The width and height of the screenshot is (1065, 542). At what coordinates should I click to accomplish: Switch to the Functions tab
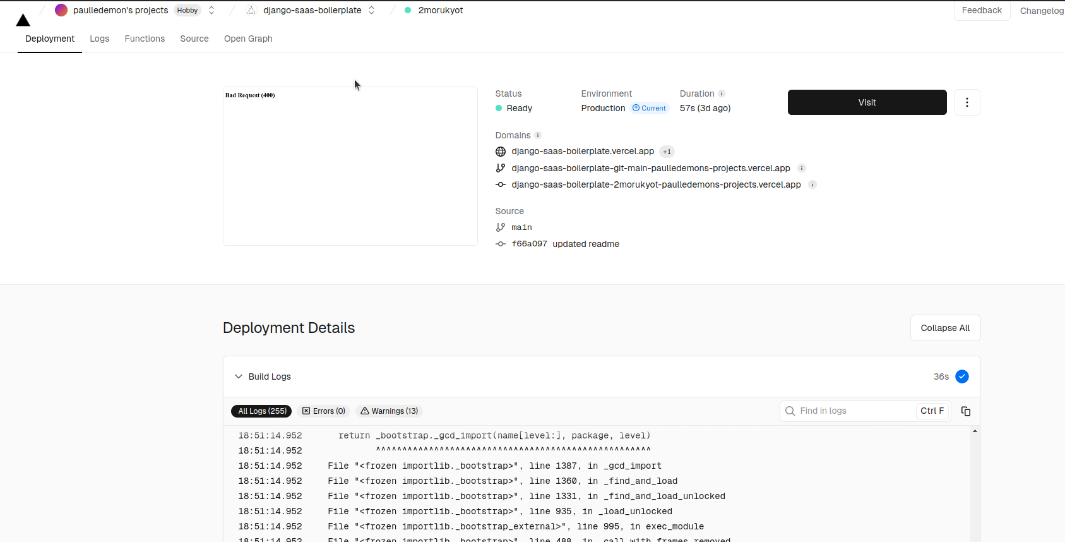coord(145,39)
